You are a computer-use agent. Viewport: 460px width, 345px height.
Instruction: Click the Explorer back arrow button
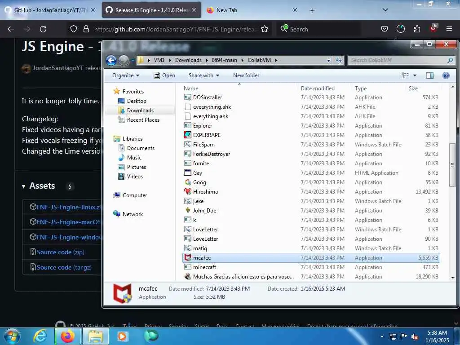point(111,61)
